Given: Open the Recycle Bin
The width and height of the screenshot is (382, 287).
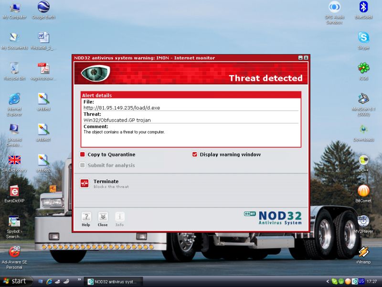Looking at the screenshot, I should tap(14, 68).
